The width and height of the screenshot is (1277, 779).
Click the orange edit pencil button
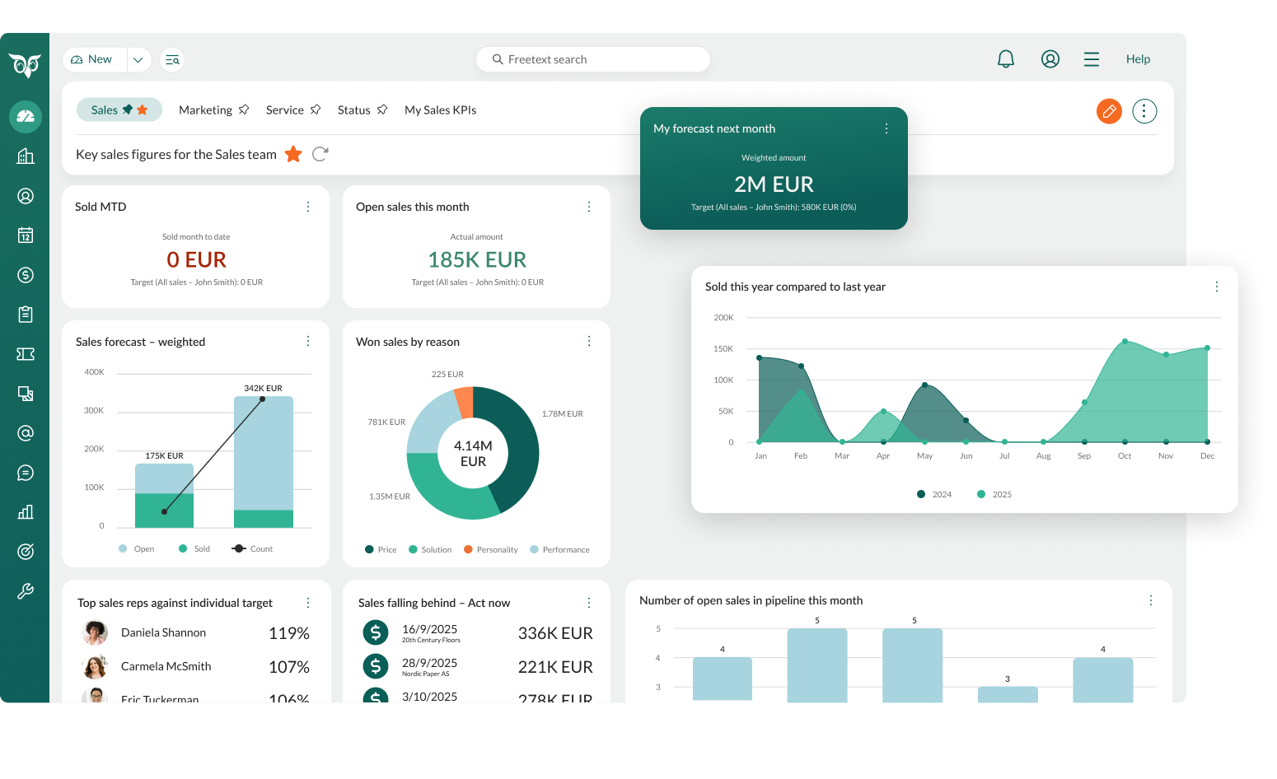(1109, 111)
